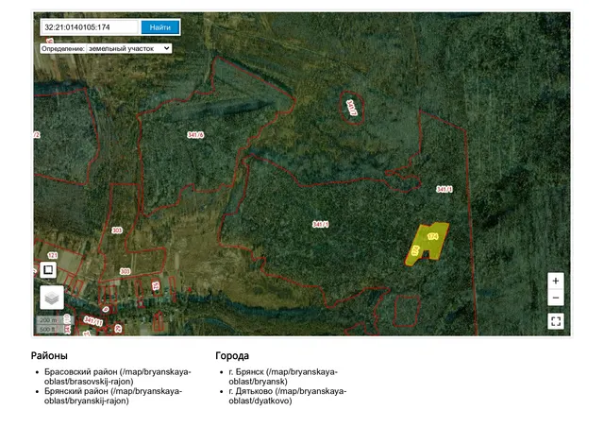Click parcel label 121 on the map

pyautogui.click(x=53, y=255)
